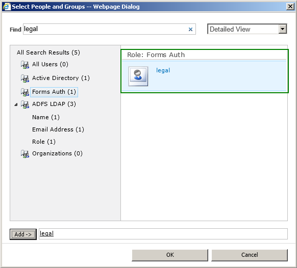Image resolution: width=297 pixels, height=268 pixels.
Task: Click the Add -> button
Action: click(x=23, y=234)
